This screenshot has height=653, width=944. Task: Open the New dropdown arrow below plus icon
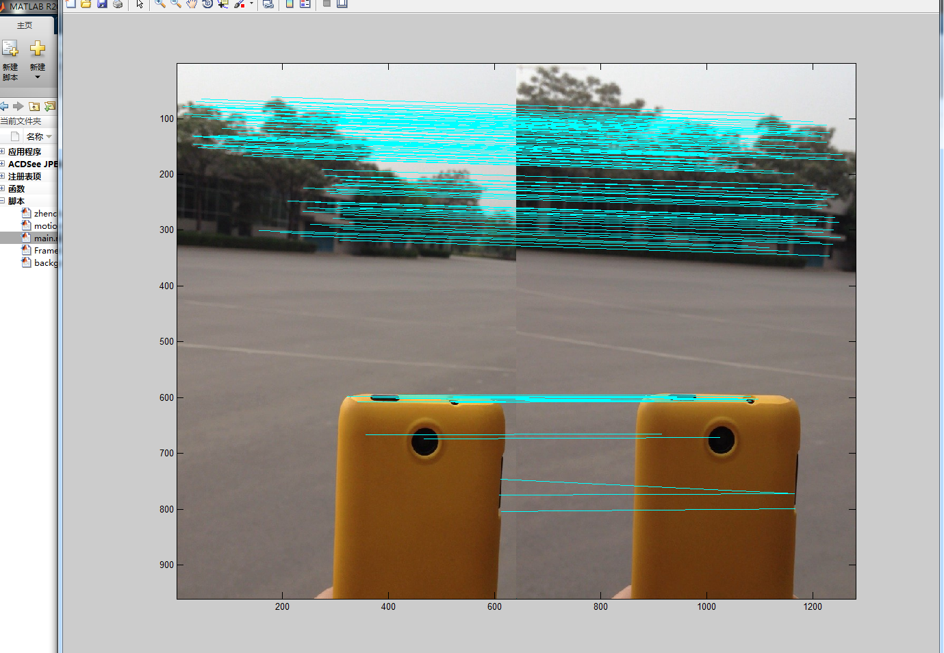(x=38, y=77)
